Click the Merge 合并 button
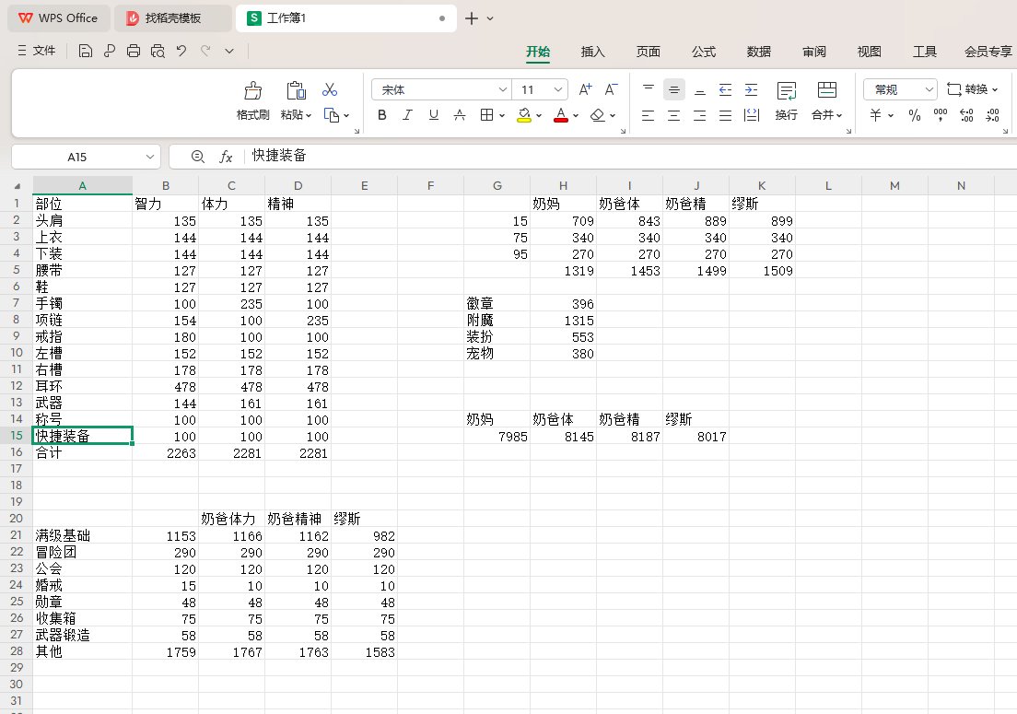 coord(827,100)
